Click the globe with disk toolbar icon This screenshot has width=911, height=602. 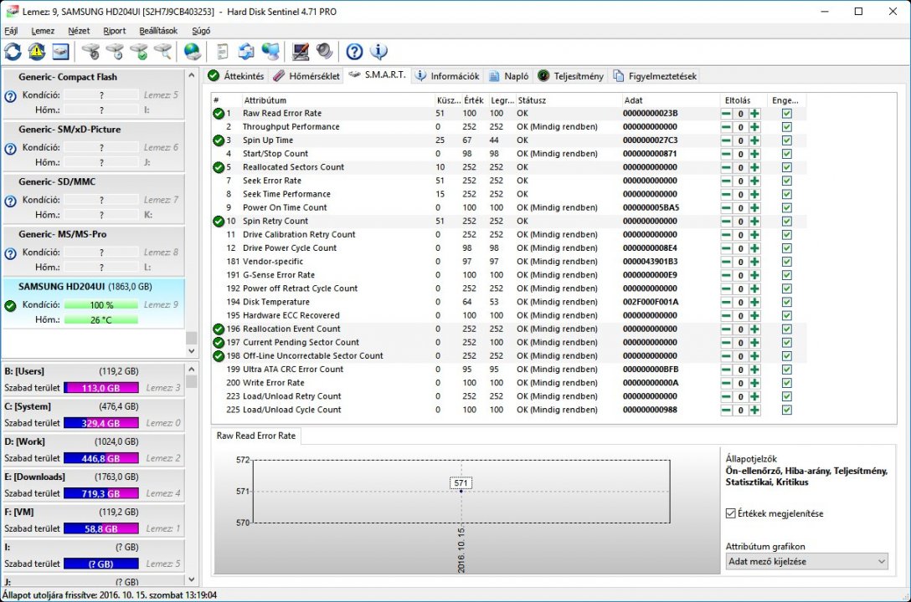coord(193,52)
